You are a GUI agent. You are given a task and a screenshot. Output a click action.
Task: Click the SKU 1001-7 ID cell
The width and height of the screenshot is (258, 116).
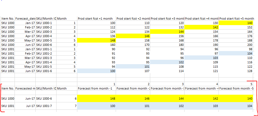coord(46,106)
